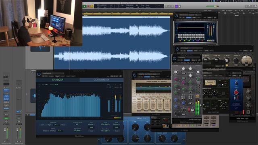Switch to the Analyzer tab

pos(58,80)
